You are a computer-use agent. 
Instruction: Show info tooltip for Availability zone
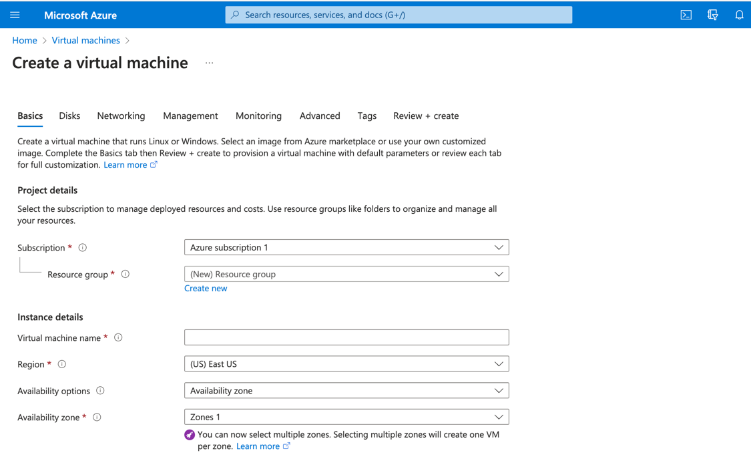97,418
